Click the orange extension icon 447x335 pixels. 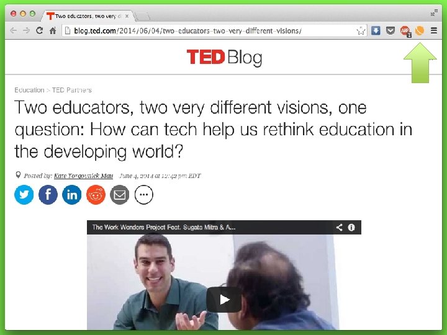pyautogui.click(x=419, y=30)
